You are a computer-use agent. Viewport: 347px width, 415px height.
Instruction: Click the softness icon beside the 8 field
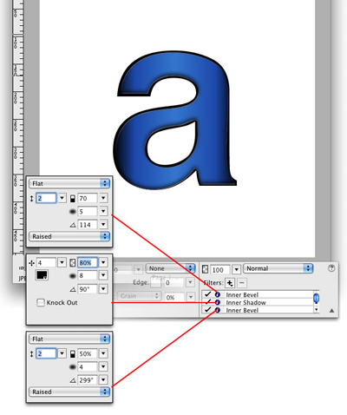click(72, 276)
